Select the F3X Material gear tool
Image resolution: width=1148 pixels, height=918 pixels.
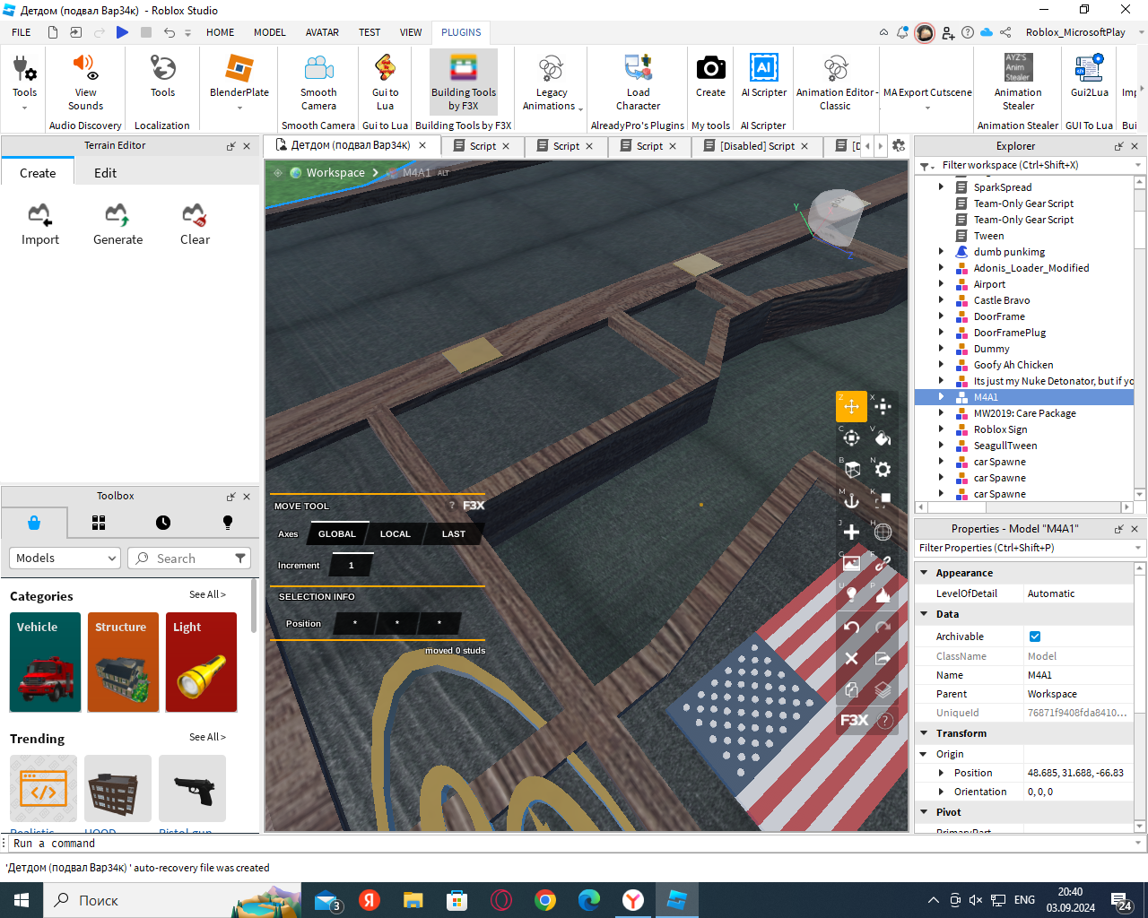click(x=883, y=469)
